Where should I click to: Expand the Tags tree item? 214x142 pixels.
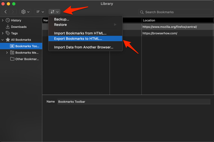pyautogui.click(x=3, y=33)
